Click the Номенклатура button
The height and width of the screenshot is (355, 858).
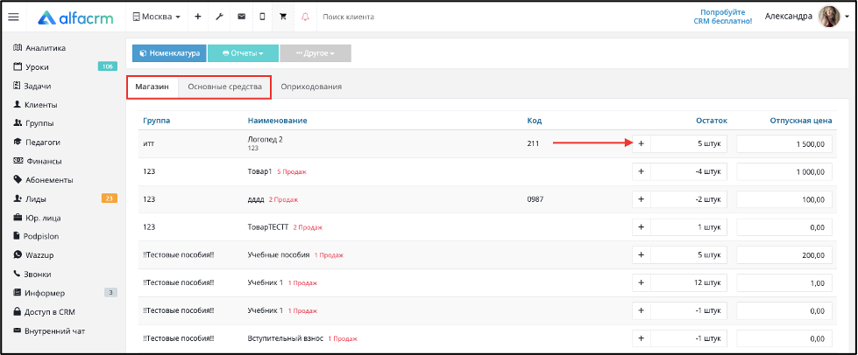point(169,53)
